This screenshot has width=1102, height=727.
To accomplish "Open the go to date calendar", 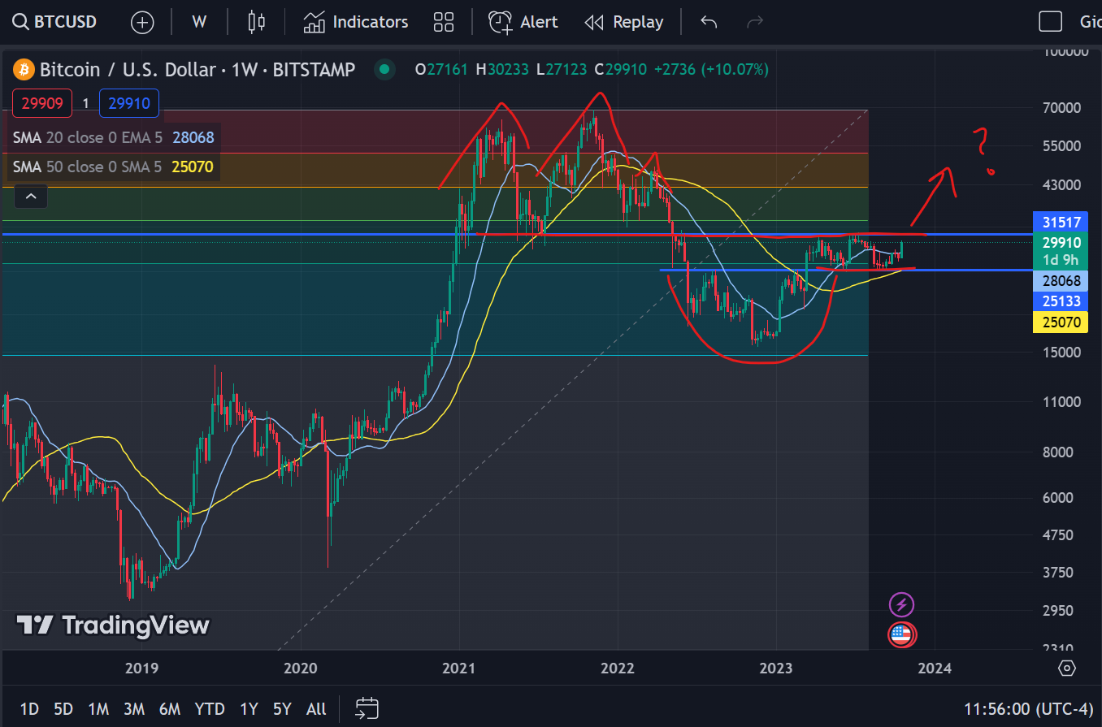I will (367, 708).
